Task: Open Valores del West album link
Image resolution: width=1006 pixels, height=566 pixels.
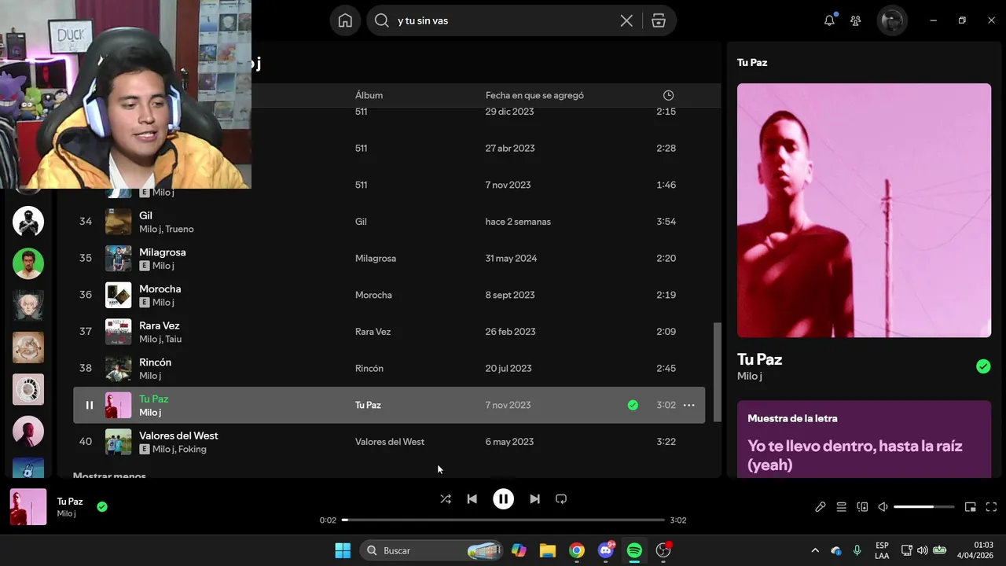Action: [x=390, y=442]
